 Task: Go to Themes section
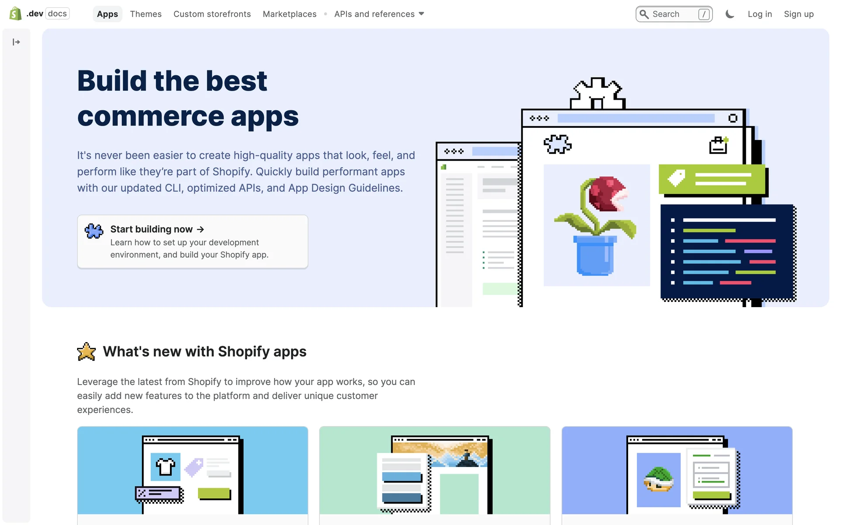point(145,14)
